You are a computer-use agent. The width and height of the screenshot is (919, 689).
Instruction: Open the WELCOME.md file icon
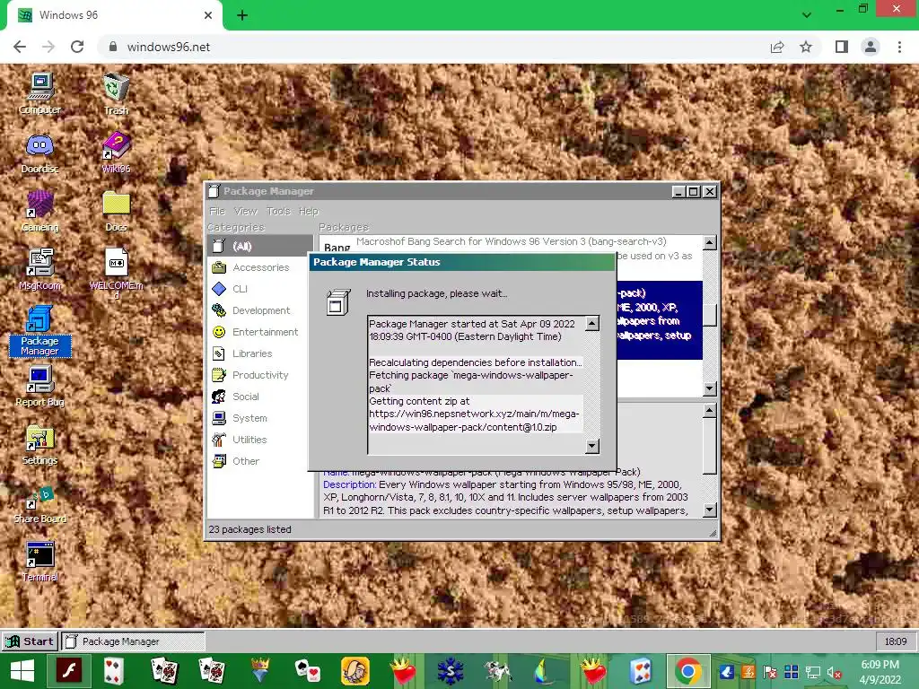(x=116, y=273)
